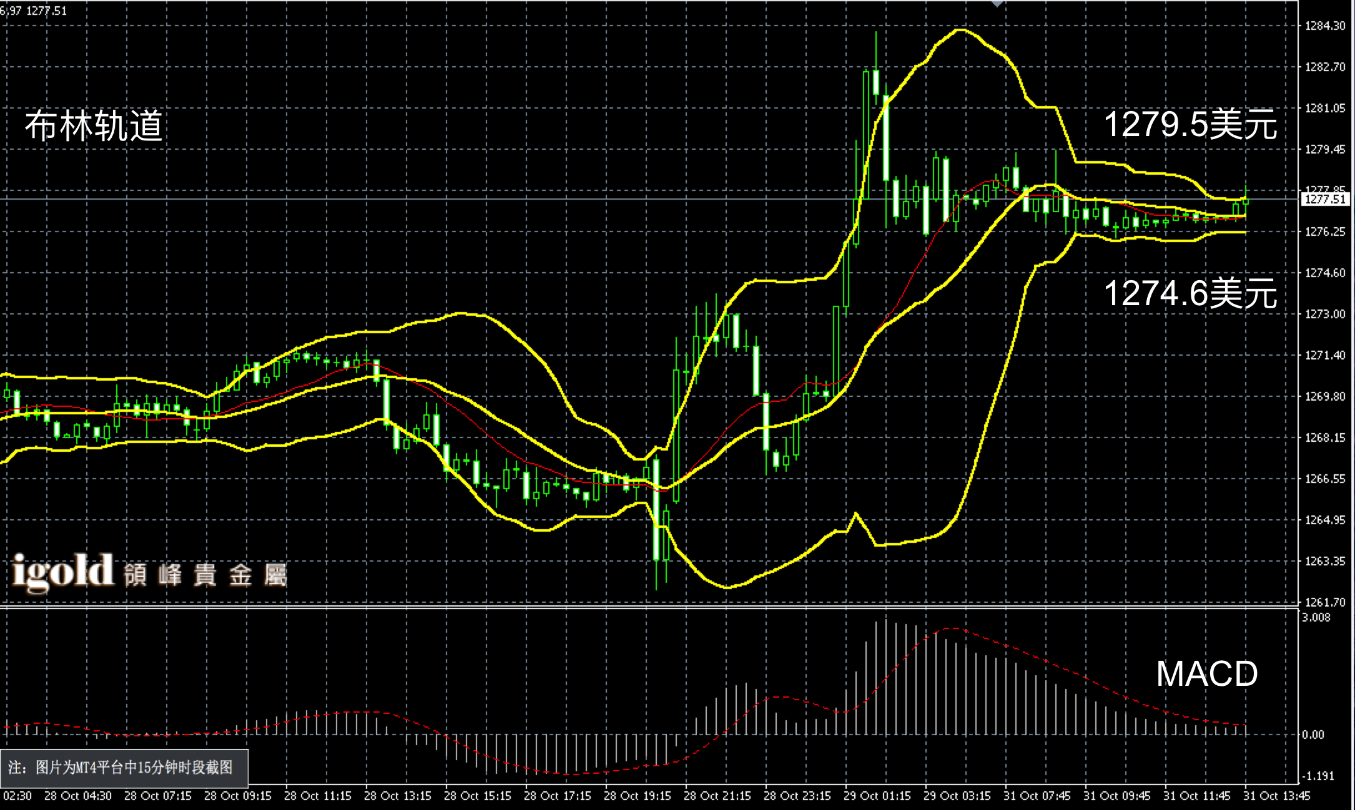Click the 31 Oct 13:45 time label

[1277, 796]
